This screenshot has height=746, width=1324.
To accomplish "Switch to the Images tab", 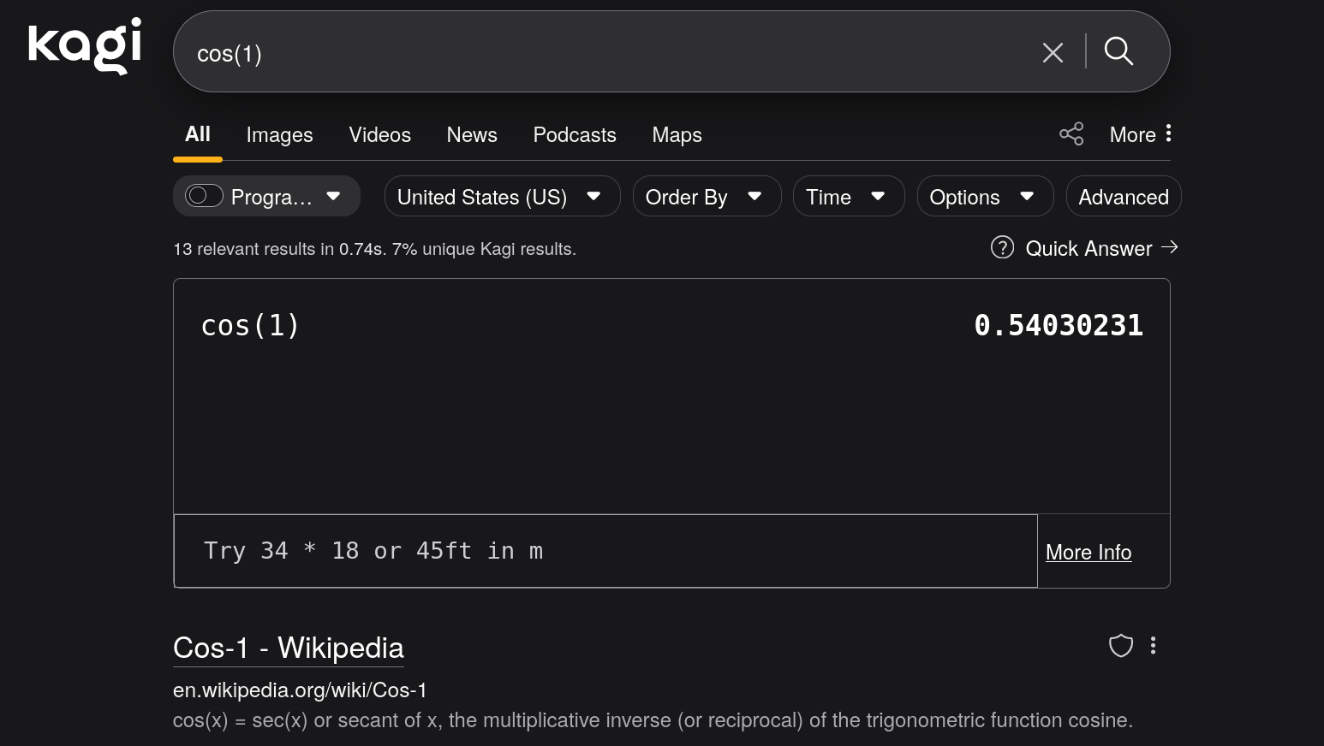I will (x=279, y=135).
